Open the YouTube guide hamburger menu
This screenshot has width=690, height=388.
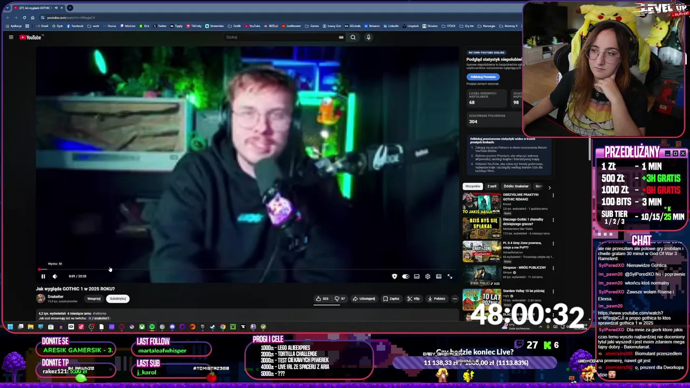11,37
